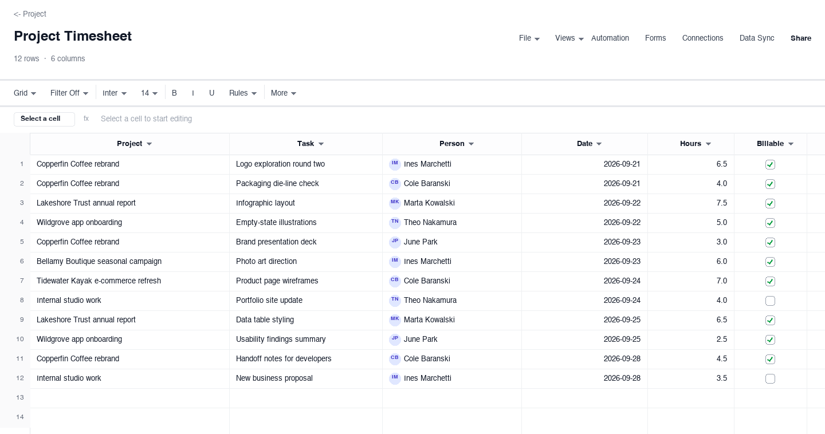
Task: Select Hours cell showing 3.5
Action: pos(691,378)
